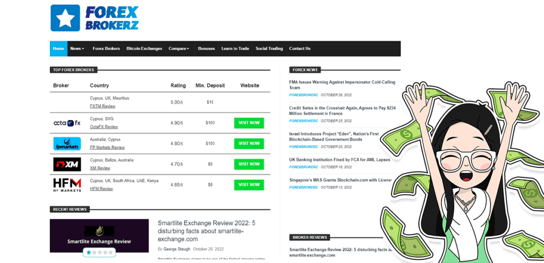Click the Rating column header

178,86
